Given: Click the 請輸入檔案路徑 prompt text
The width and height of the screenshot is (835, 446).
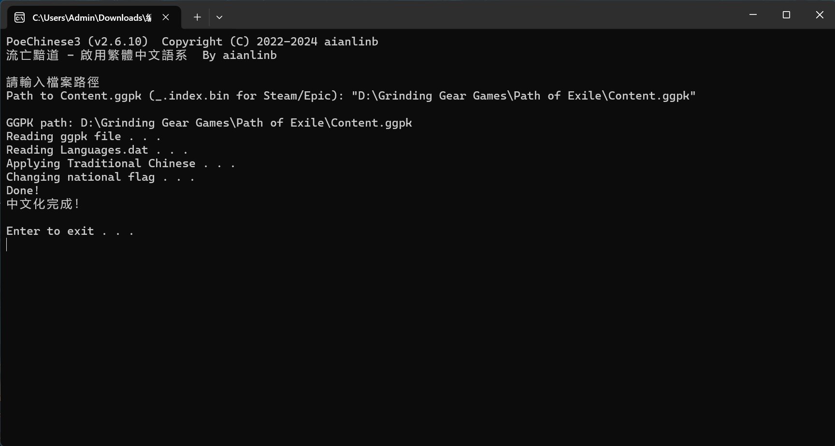Looking at the screenshot, I should [53, 82].
